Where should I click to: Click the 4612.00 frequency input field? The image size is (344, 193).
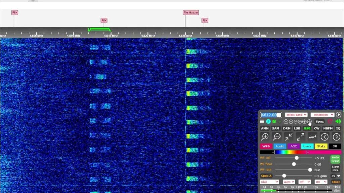(x=271, y=115)
